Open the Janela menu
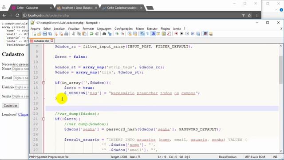This screenshot has width=284, height=160. coord(177,28)
